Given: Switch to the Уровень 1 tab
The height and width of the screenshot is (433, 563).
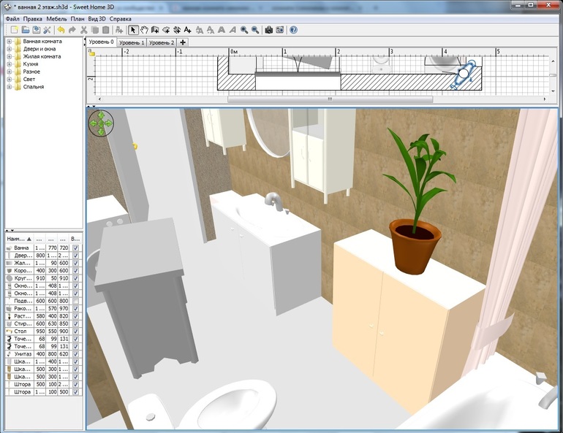Looking at the screenshot, I should pos(132,42).
